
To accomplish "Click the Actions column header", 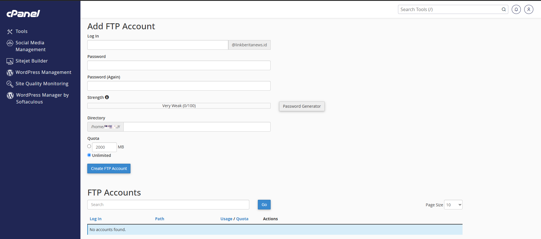I will click(270, 219).
